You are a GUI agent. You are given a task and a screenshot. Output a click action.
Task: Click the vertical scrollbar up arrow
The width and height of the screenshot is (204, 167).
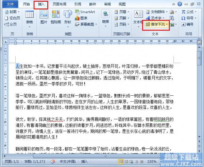coord(199,47)
